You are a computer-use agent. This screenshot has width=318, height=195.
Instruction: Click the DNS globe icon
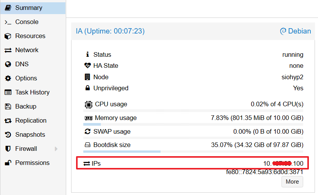tap(8, 64)
